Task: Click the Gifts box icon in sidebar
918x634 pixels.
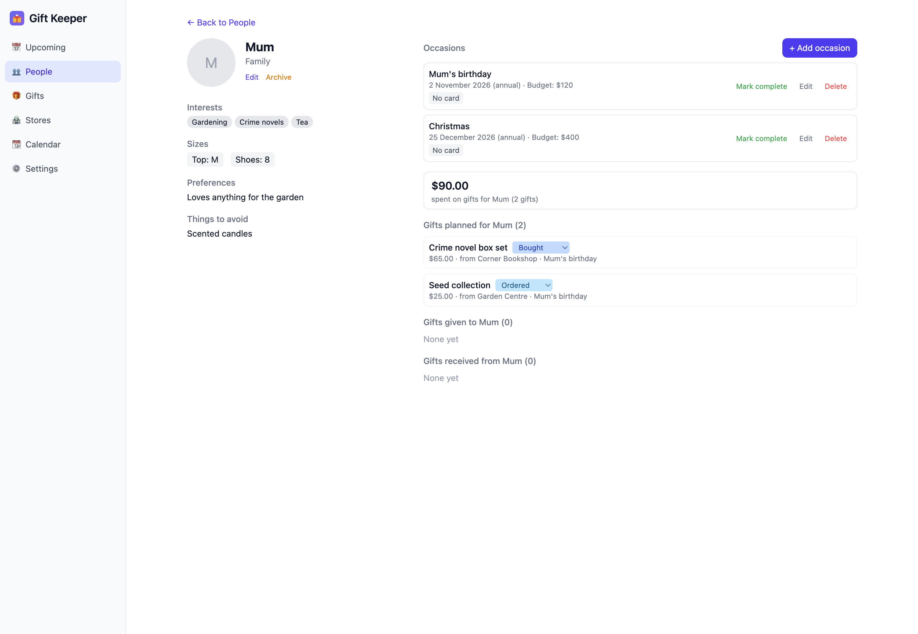Action: pos(16,96)
